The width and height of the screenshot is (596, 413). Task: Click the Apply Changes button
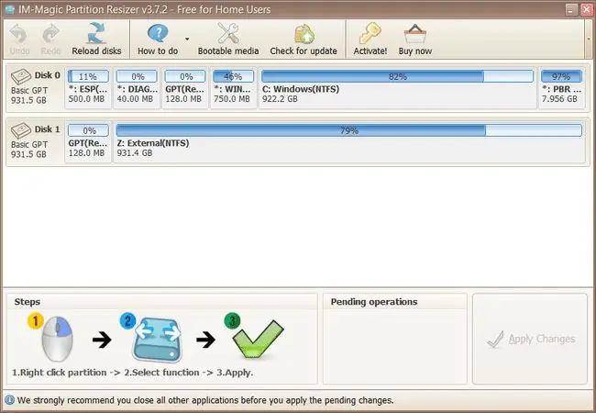[x=530, y=339]
